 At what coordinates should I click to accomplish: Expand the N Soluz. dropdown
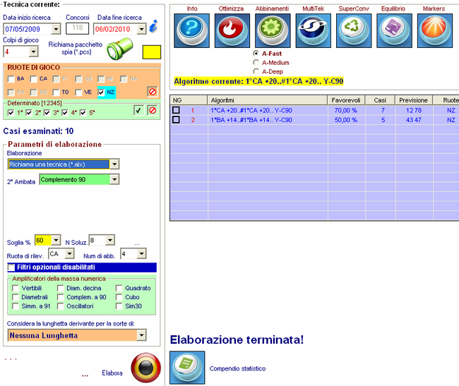pyautogui.click(x=109, y=240)
